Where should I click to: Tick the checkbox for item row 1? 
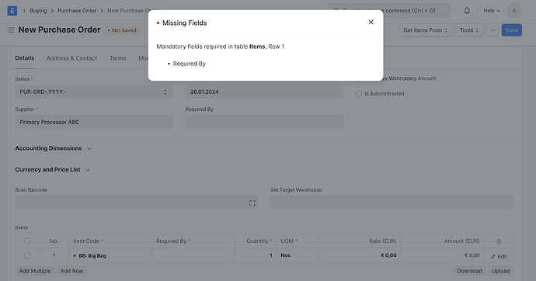click(x=27, y=255)
